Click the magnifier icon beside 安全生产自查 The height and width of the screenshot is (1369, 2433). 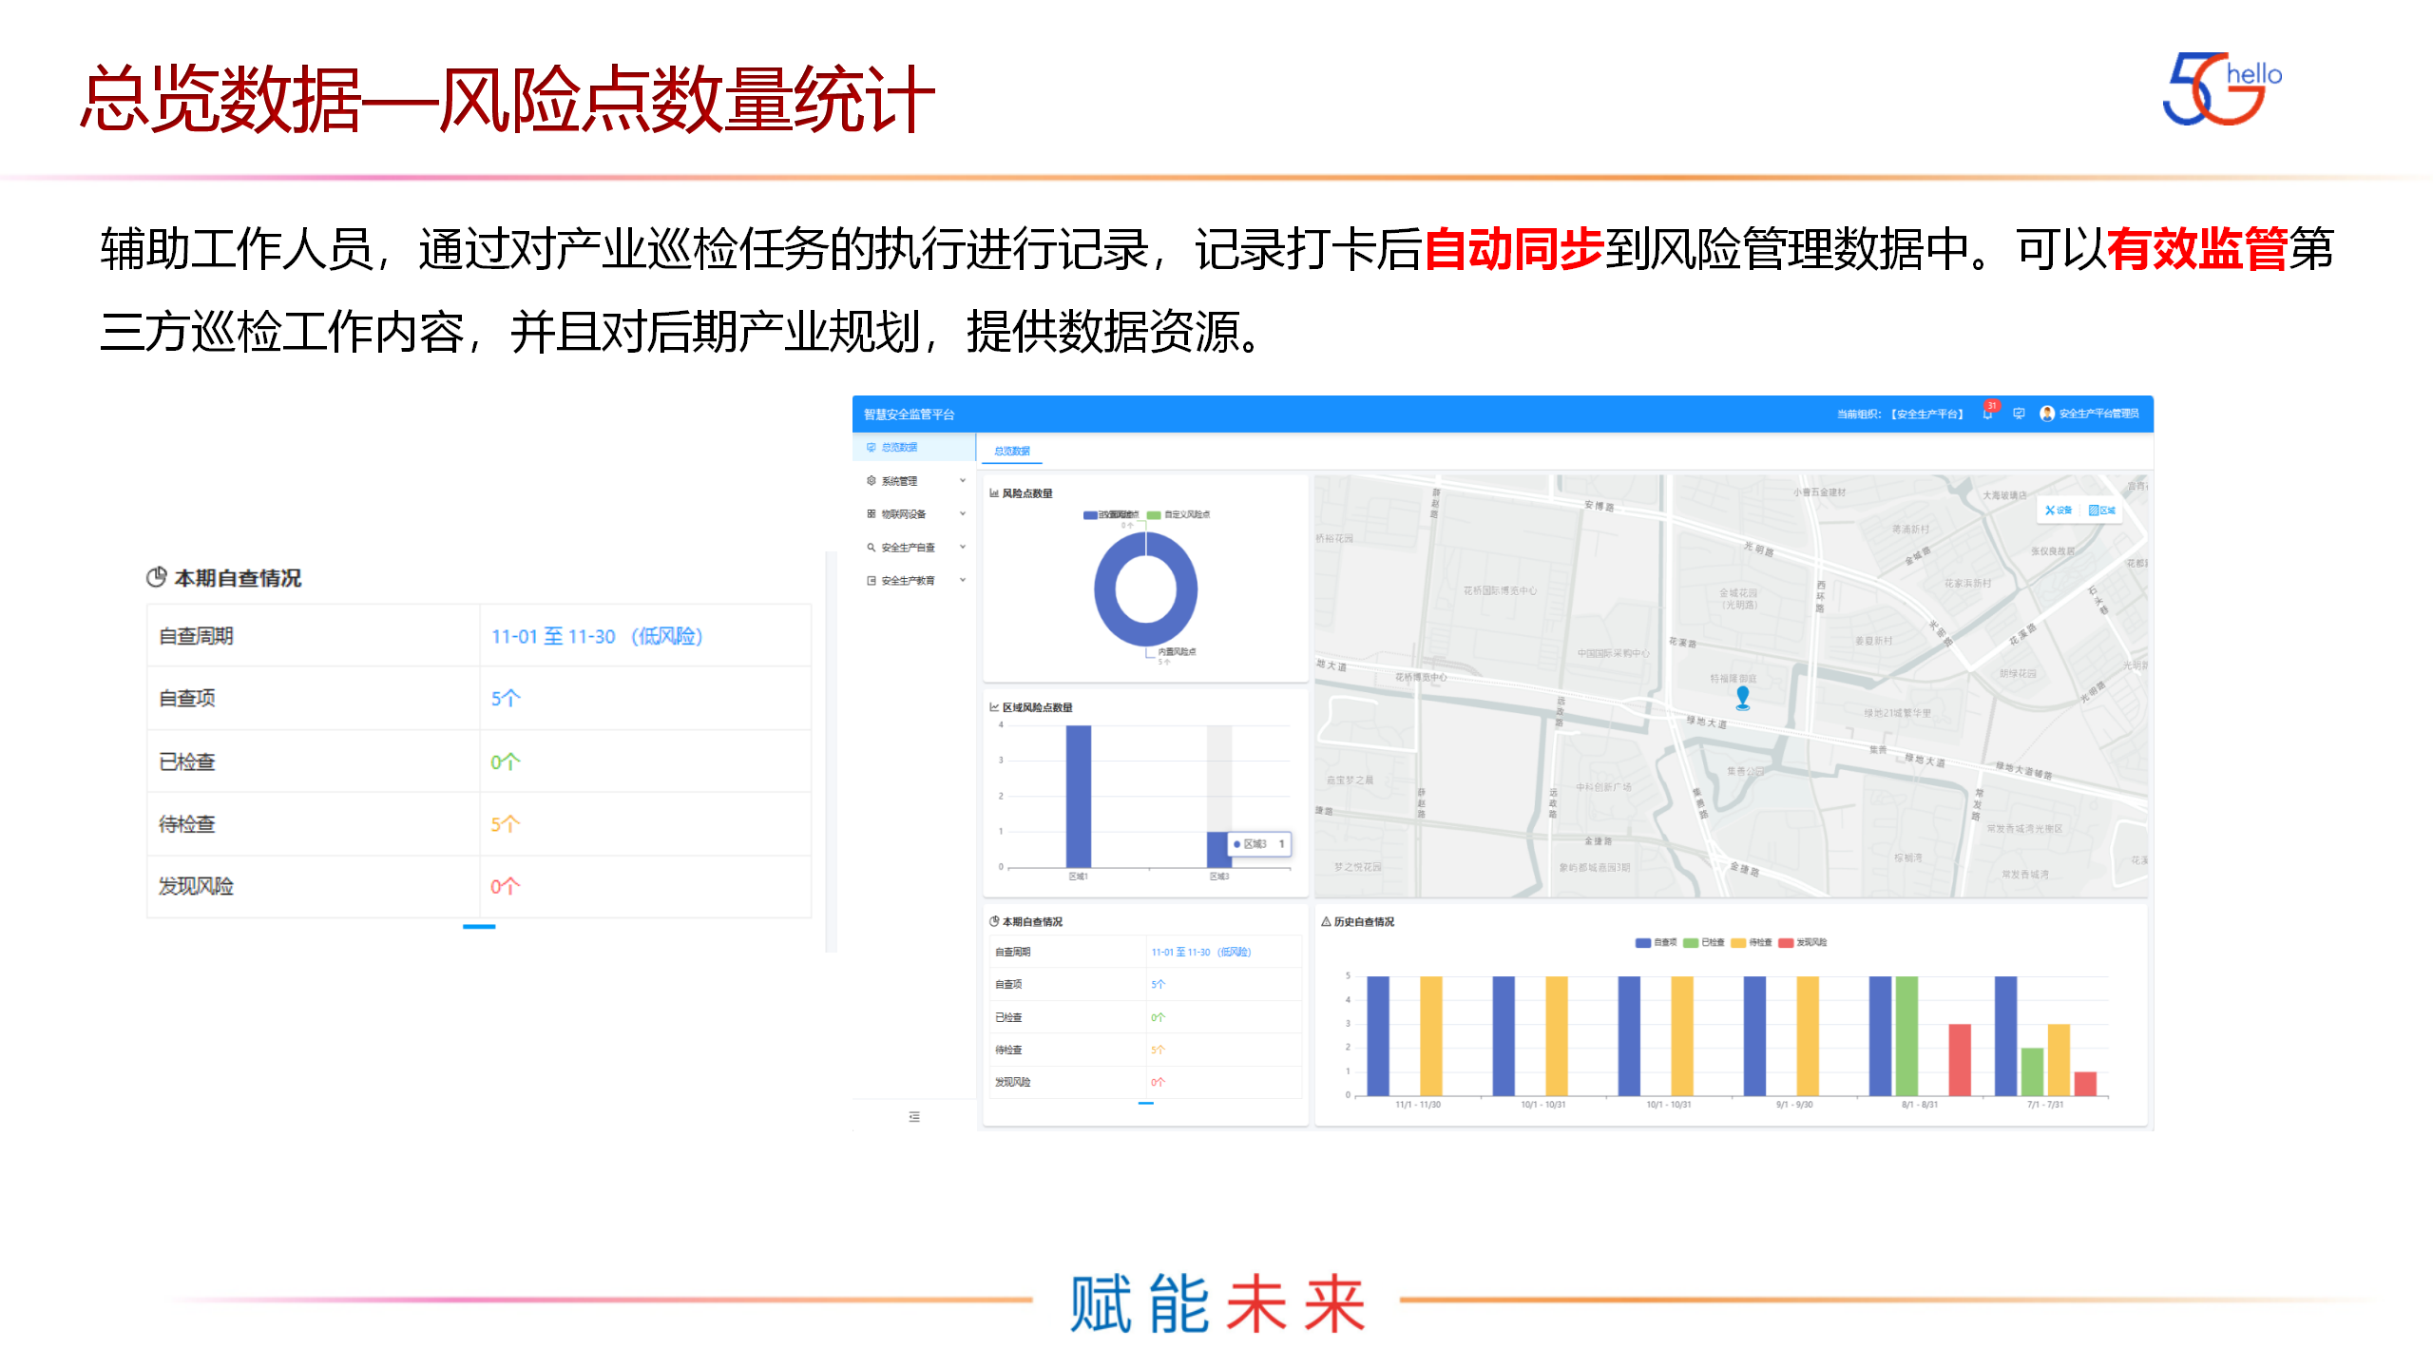[x=871, y=548]
